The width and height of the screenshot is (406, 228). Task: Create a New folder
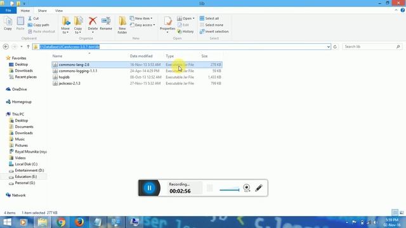(x=122, y=25)
